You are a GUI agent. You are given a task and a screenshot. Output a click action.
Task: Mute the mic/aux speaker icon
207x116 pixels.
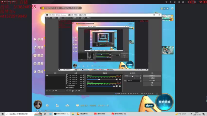pyautogui.click(x=117, y=86)
